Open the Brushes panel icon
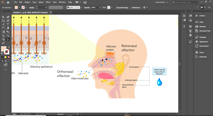This screenshot has width=213, height=116. pos(190,31)
